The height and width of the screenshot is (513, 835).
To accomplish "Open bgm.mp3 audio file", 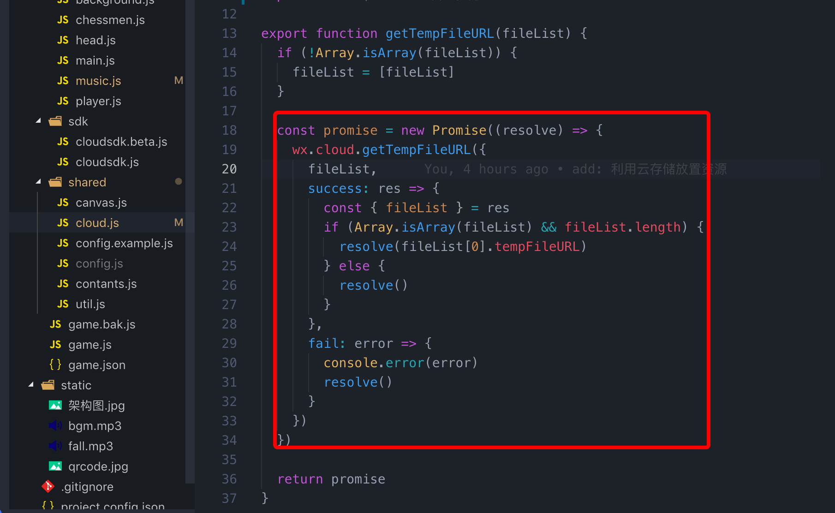I will (95, 426).
